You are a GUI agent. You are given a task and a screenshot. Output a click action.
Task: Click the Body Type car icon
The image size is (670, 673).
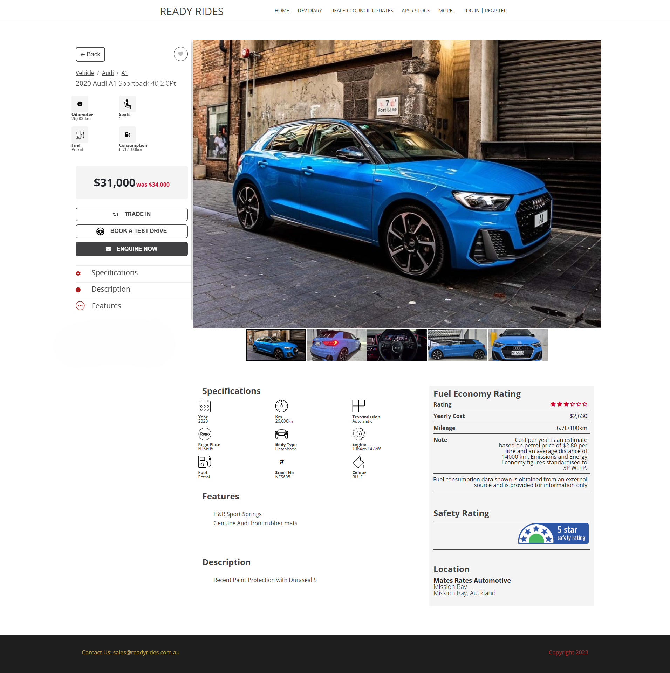pyautogui.click(x=281, y=434)
